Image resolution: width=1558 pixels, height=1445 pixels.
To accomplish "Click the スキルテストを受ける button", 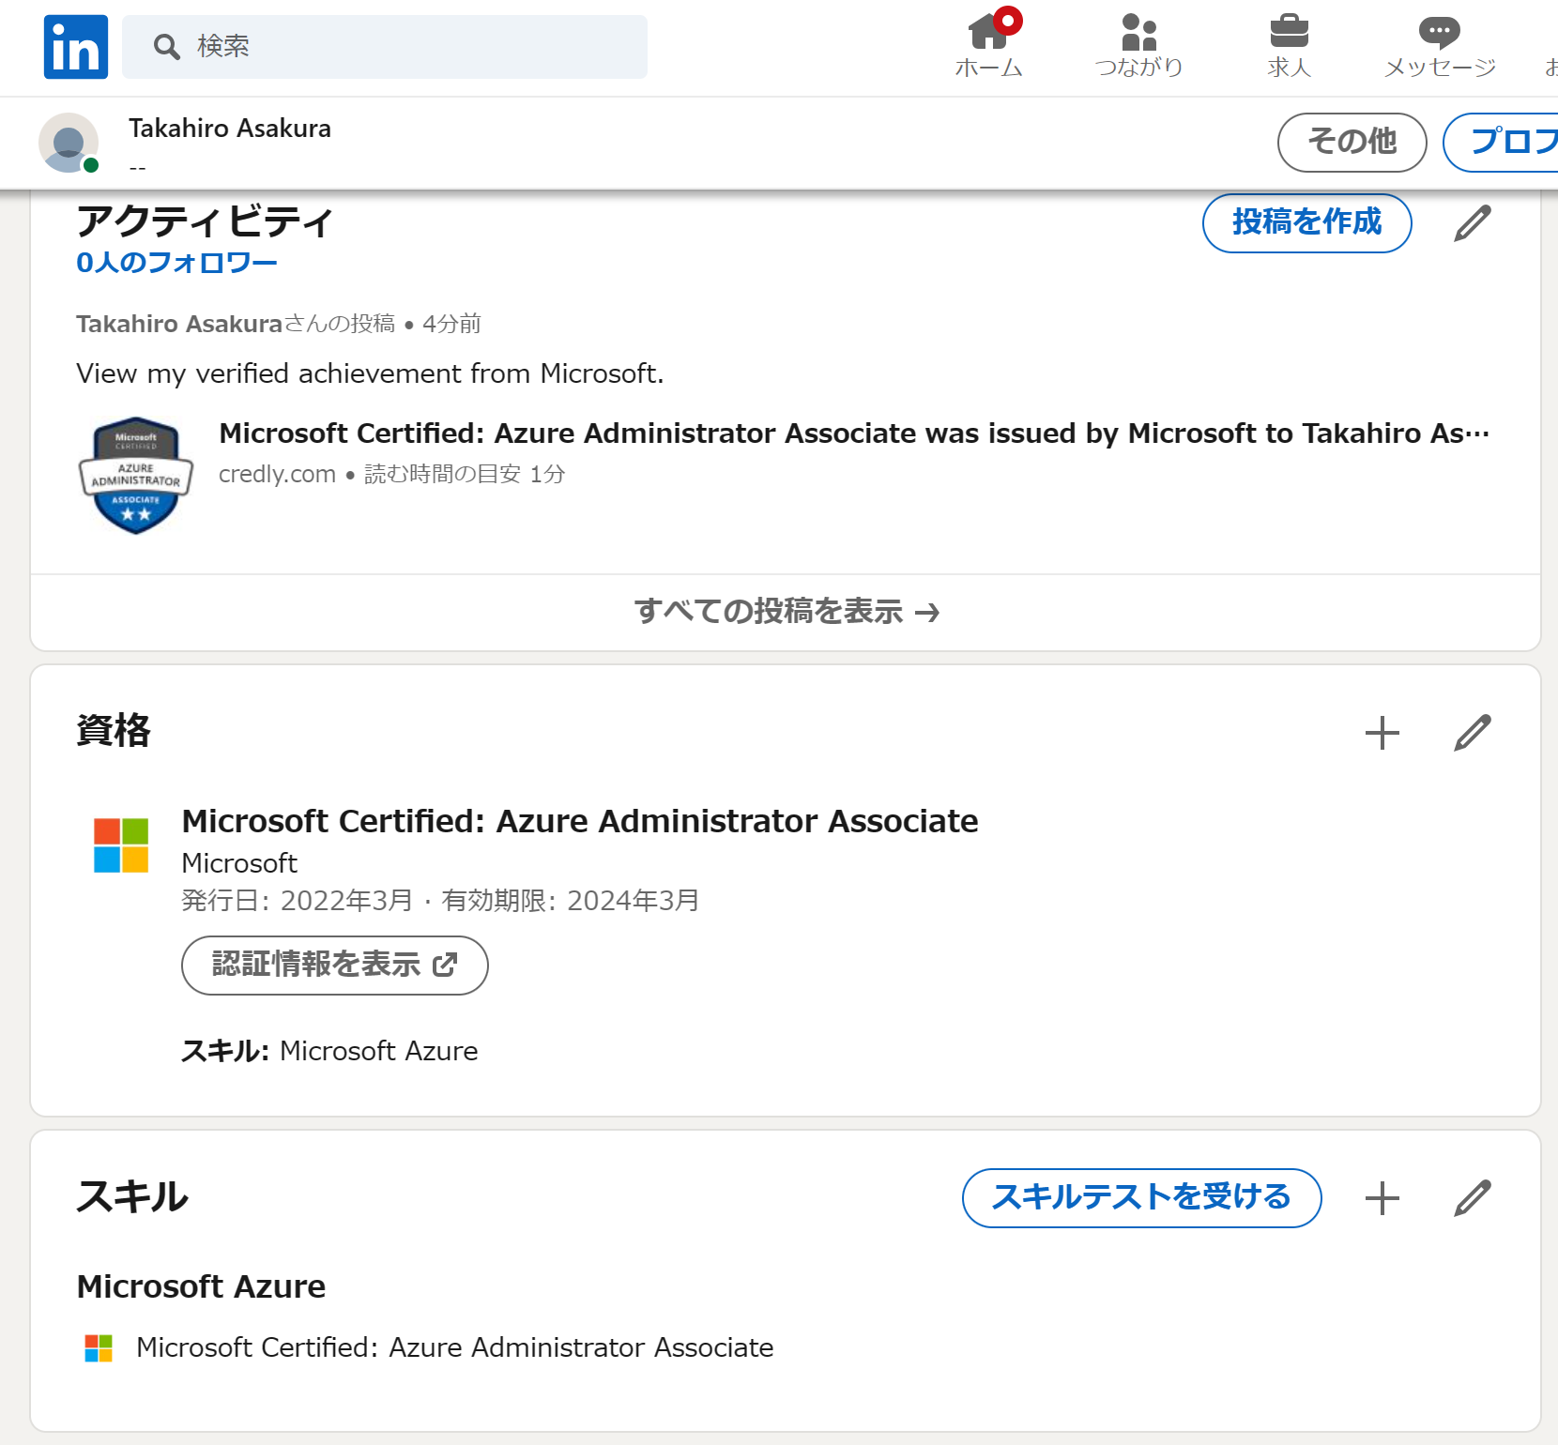I will point(1141,1198).
